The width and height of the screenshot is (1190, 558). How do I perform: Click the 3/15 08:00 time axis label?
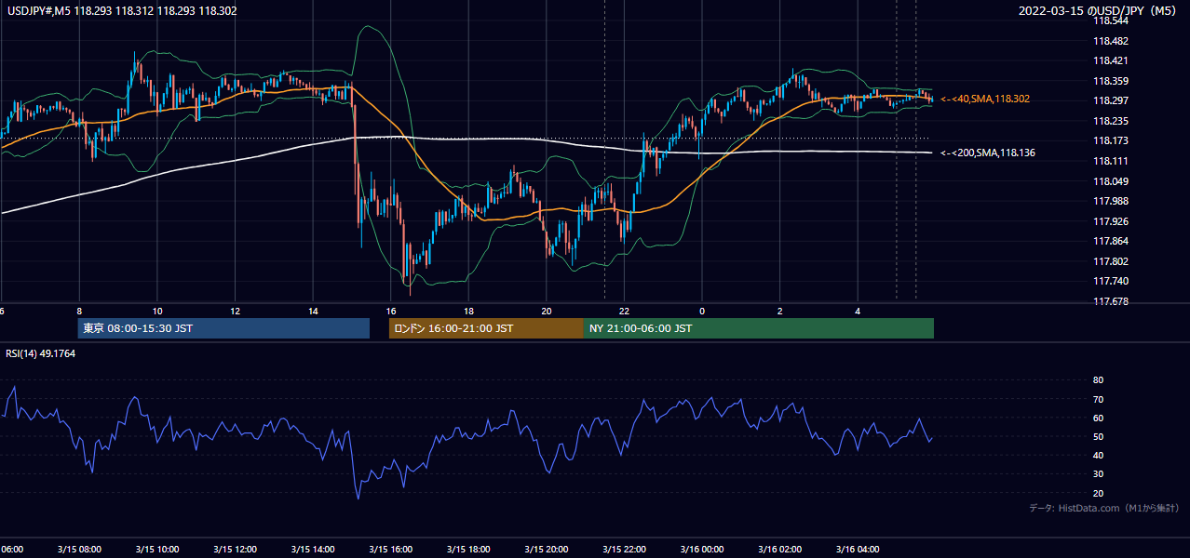pyautogui.click(x=79, y=550)
